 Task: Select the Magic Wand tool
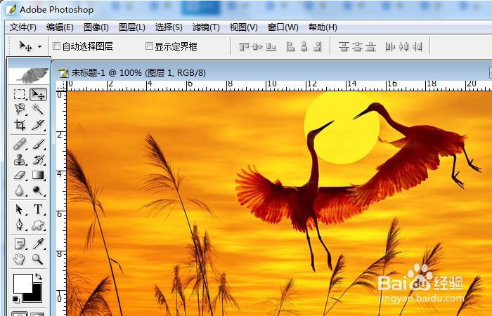38,109
